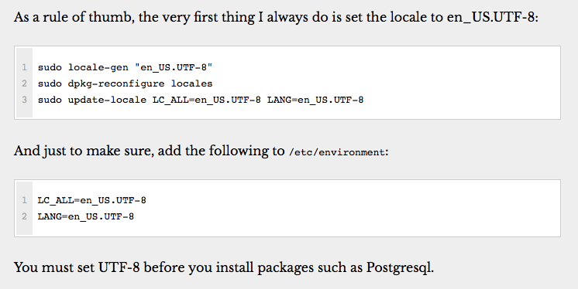Image resolution: width=578 pixels, height=289 pixels.
Task: Click the dpkg-reconfigure locales line
Action: pyautogui.click(x=125, y=83)
